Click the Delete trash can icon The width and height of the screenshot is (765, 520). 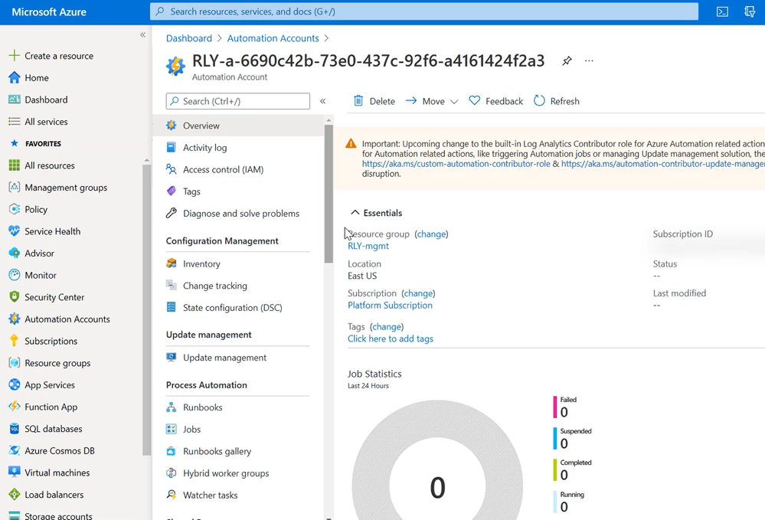click(358, 100)
